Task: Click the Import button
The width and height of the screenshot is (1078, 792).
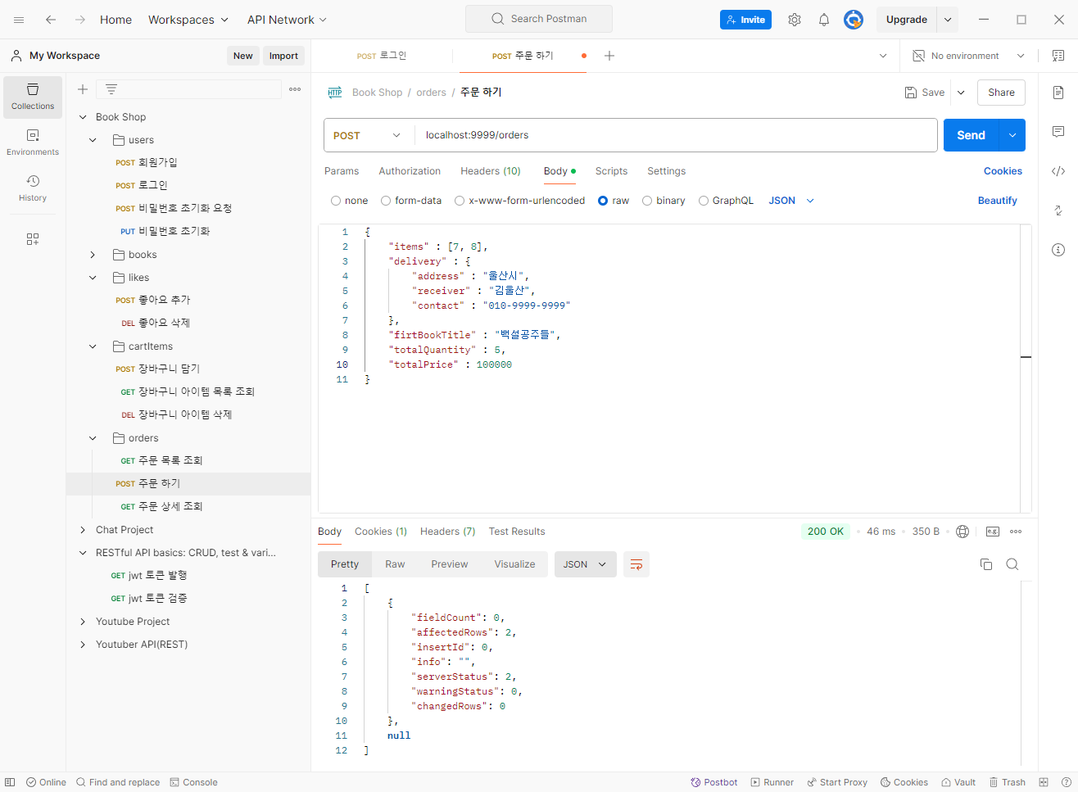Action: tap(283, 56)
